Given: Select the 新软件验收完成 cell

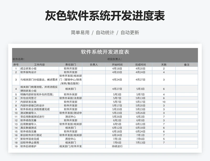Looking at the screenshot, I should 39,139.
